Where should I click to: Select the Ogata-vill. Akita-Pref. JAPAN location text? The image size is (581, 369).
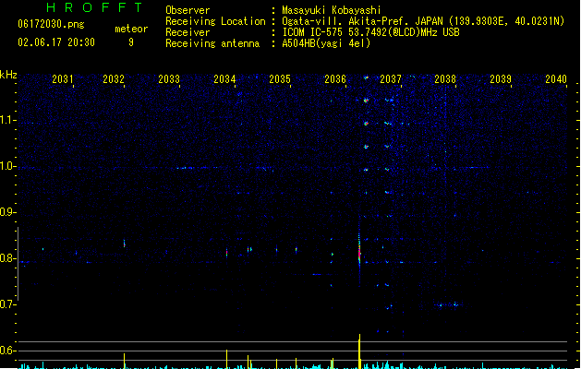[x=423, y=21]
